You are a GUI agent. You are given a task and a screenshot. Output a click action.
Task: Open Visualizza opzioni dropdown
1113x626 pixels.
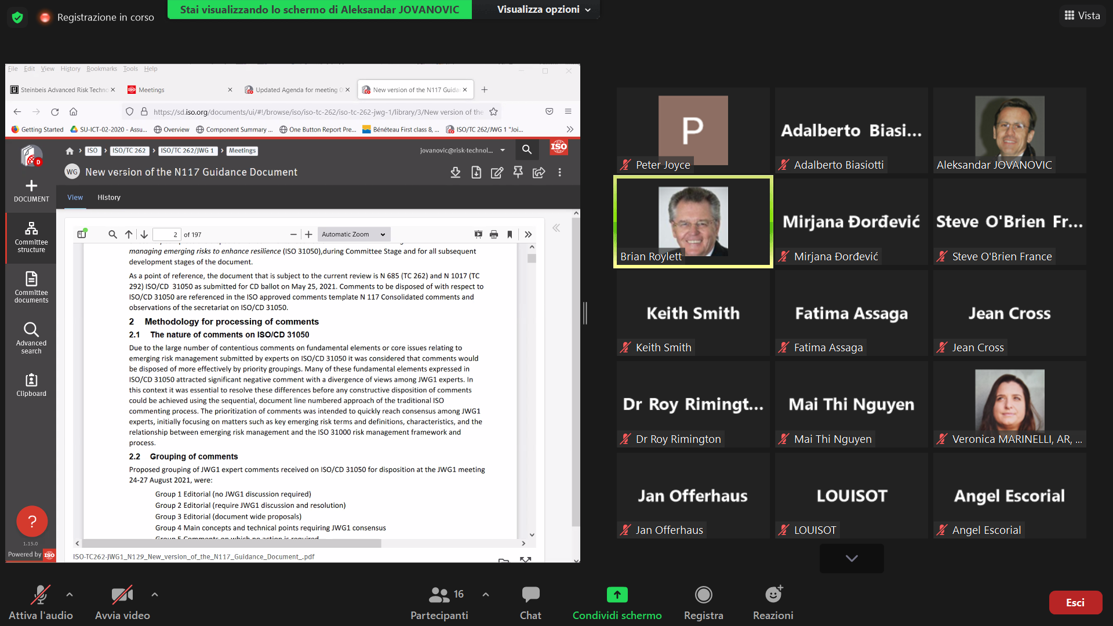(x=543, y=9)
